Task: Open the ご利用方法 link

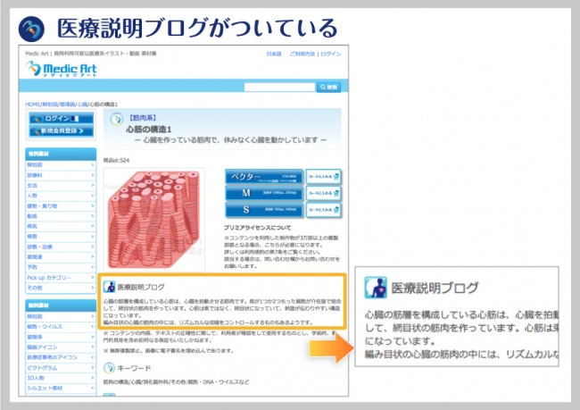Action: tap(302, 54)
